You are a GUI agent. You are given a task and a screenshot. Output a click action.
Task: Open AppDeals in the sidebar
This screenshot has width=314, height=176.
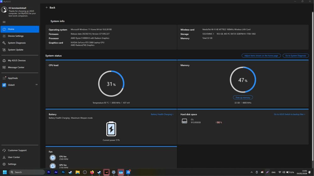[13, 78]
